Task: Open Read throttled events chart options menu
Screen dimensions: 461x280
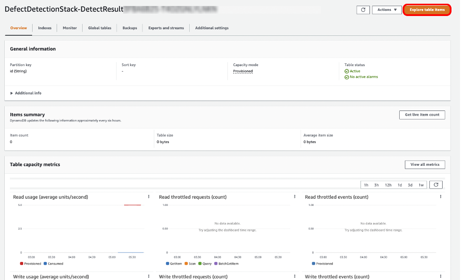Action: [440, 196]
